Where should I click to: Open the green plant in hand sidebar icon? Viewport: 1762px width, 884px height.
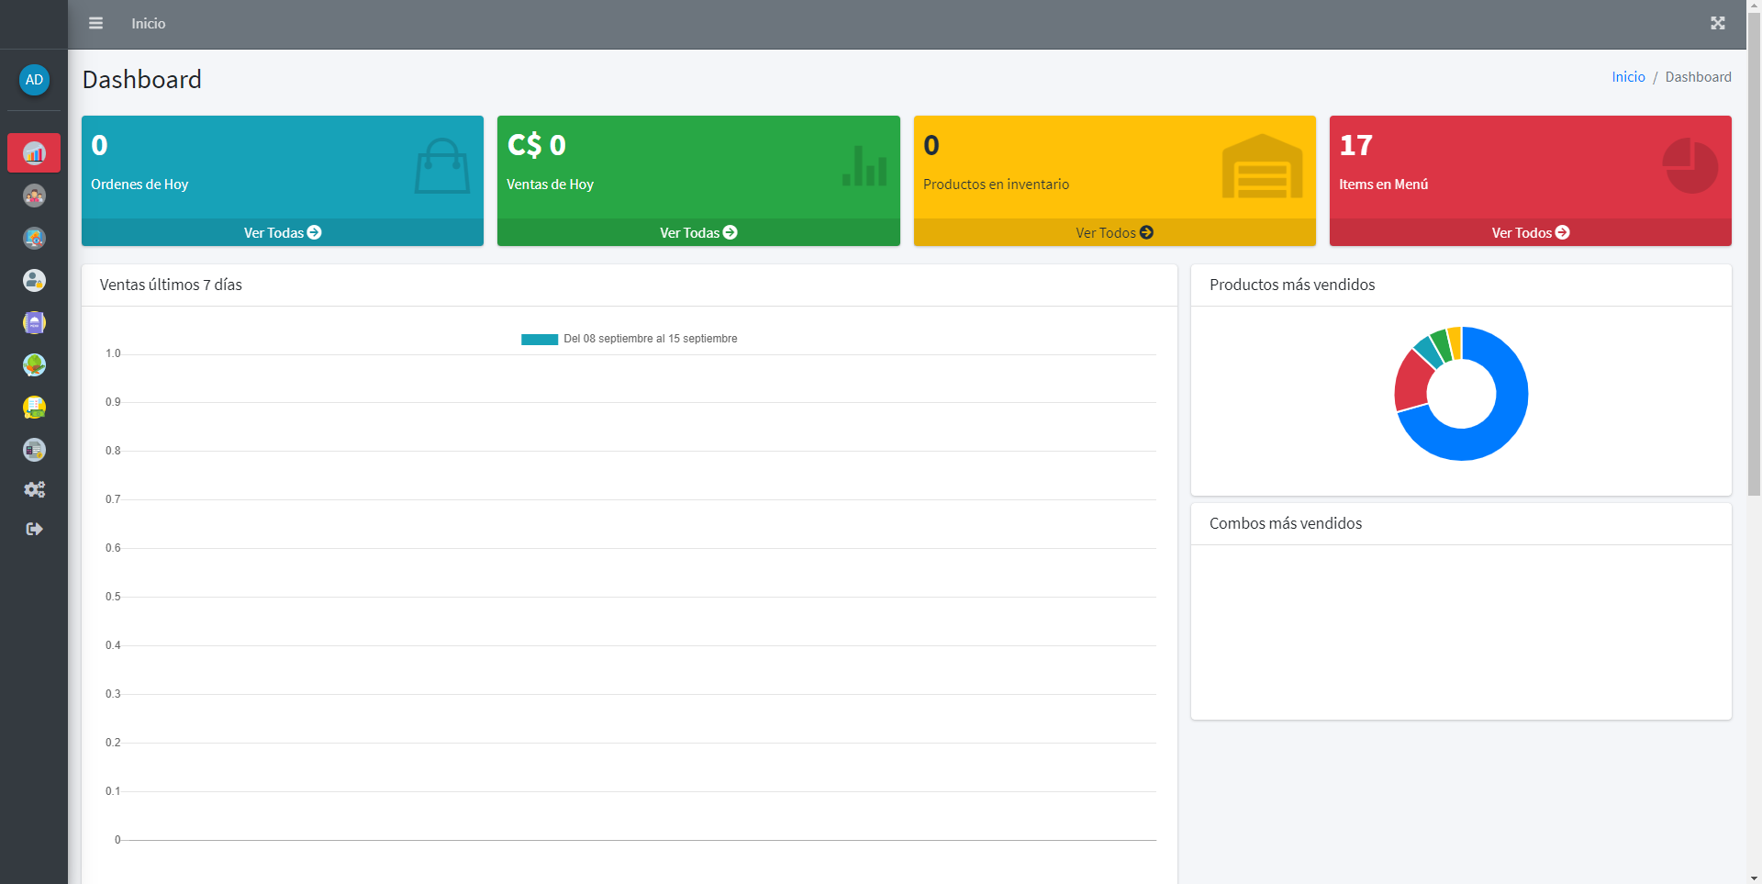click(x=34, y=365)
